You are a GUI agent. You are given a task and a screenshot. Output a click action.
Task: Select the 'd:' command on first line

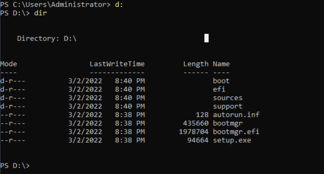tap(119, 4)
